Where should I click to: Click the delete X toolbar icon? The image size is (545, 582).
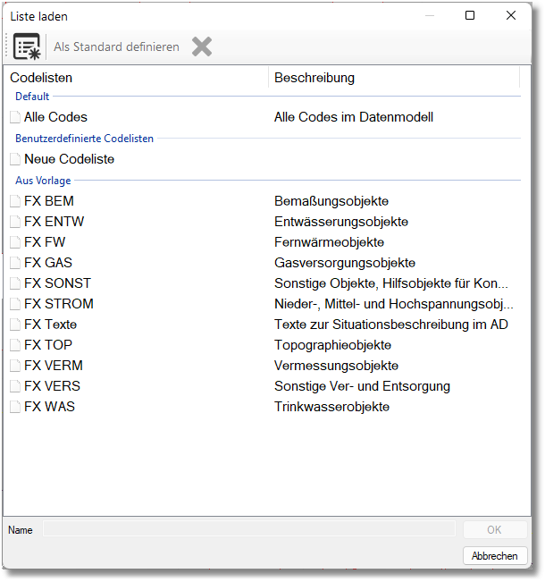click(x=202, y=46)
